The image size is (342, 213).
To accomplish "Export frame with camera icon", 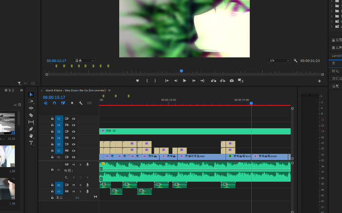I will point(232,80).
